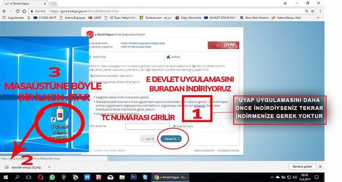Open the UBAP bookmark
This screenshot has height=182, width=342.
point(95,18)
